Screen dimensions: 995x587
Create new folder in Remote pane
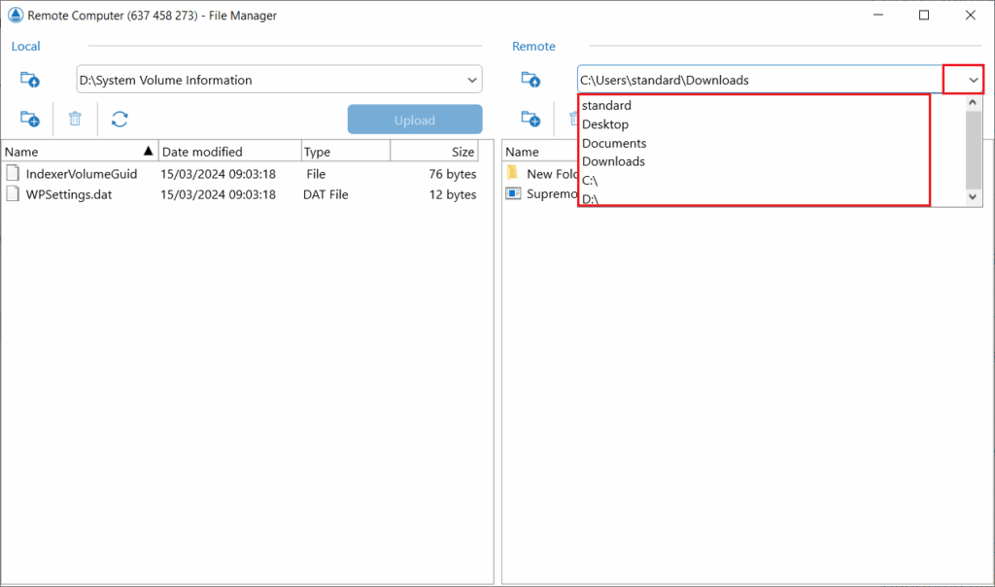pos(531,120)
